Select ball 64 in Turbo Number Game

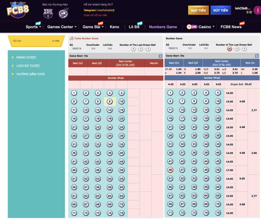tap(110, 196)
